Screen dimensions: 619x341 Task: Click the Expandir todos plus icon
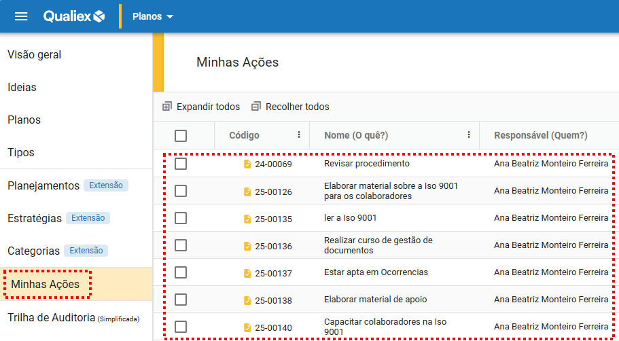tap(167, 107)
